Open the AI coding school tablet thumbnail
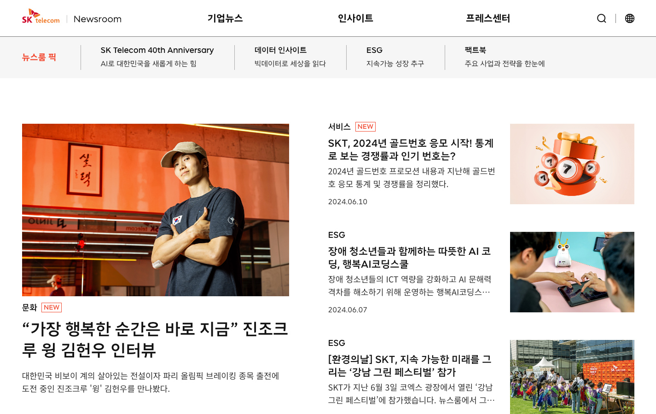 point(572,272)
